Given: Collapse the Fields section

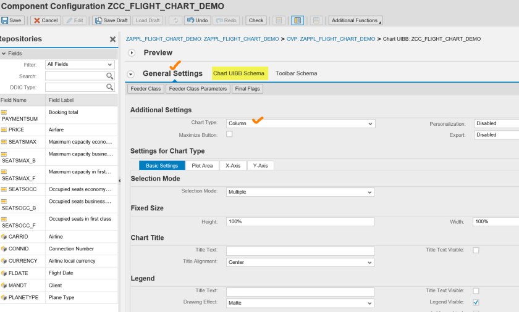Looking at the screenshot, I should [4, 54].
